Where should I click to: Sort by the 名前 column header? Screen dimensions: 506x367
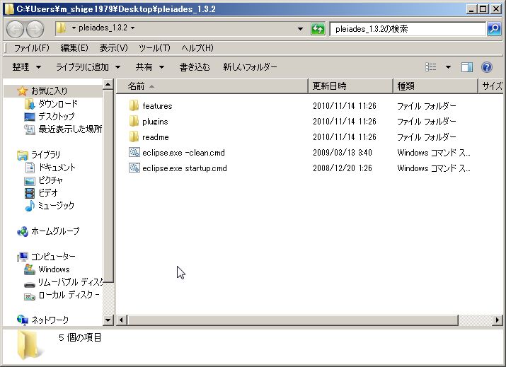[x=212, y=86]
